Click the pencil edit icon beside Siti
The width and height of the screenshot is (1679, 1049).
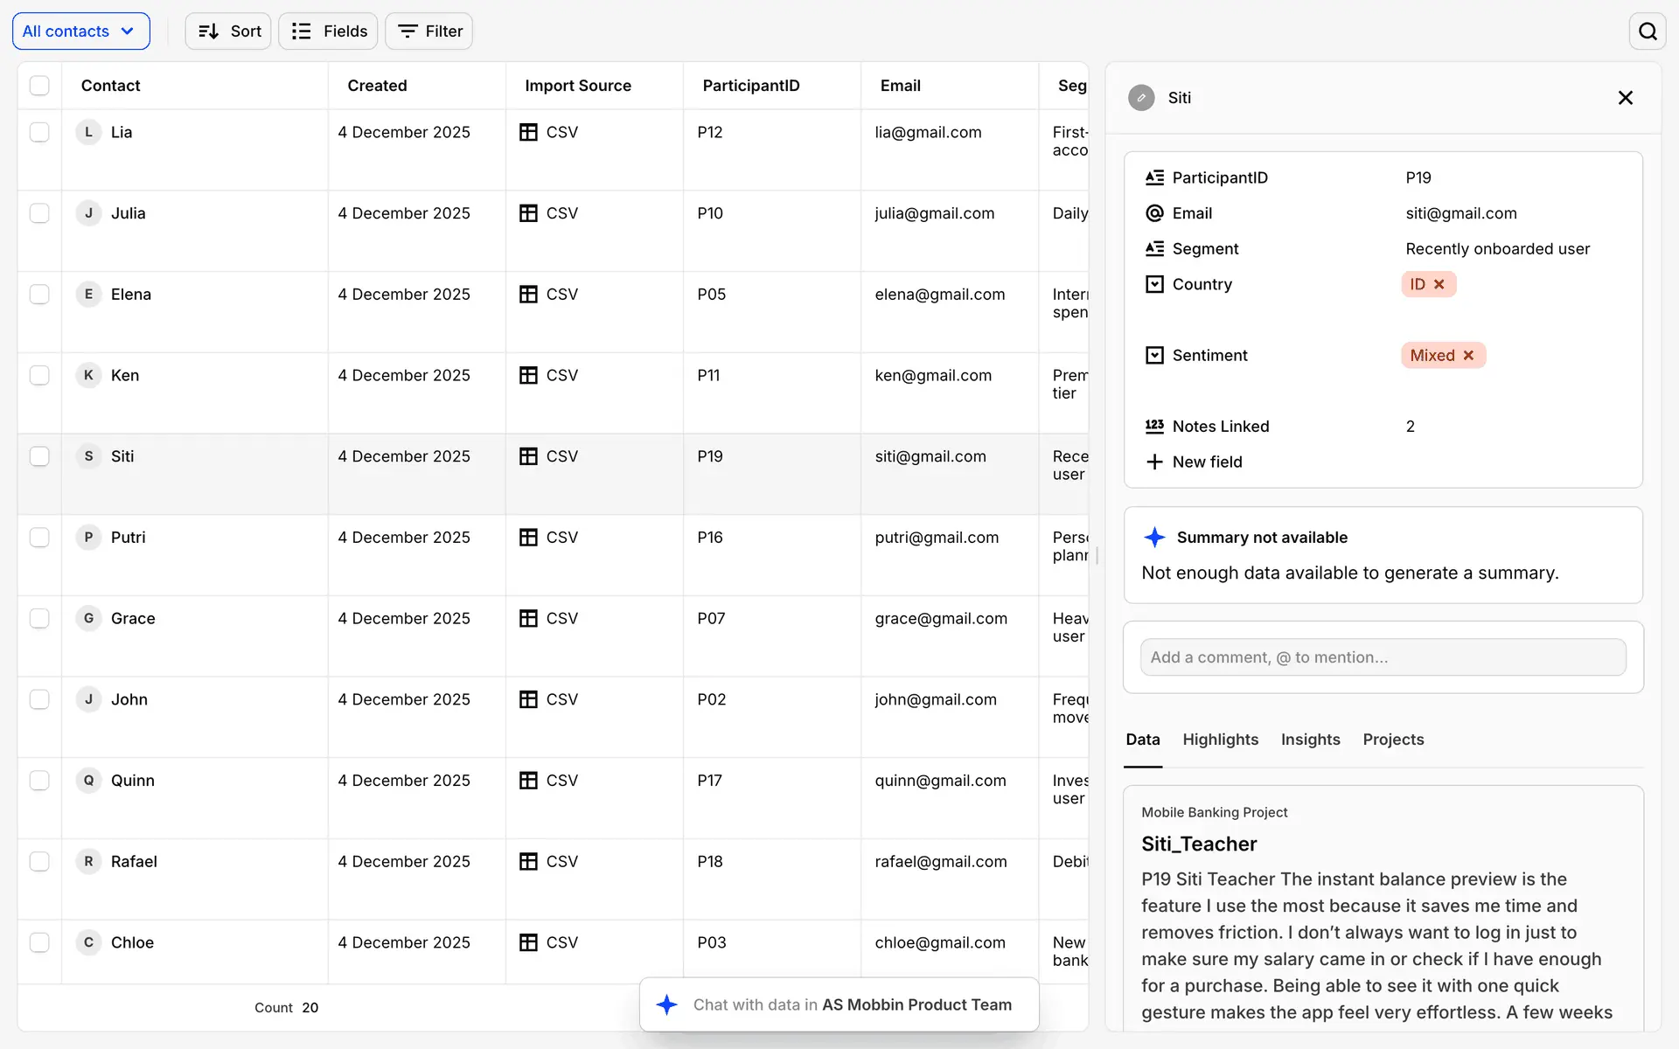(1141, 98)
